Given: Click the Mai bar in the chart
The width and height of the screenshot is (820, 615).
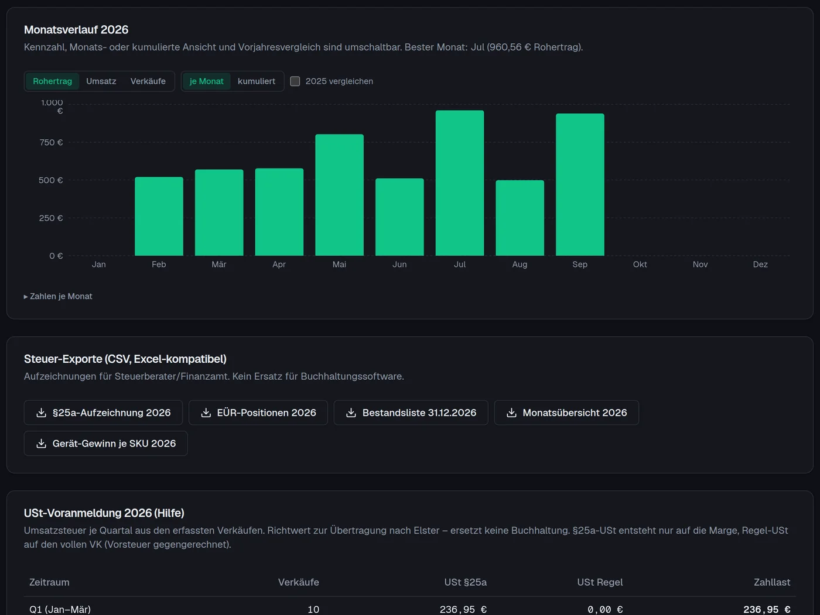Looking at the screenshot, I should click(x=339, y=195).
